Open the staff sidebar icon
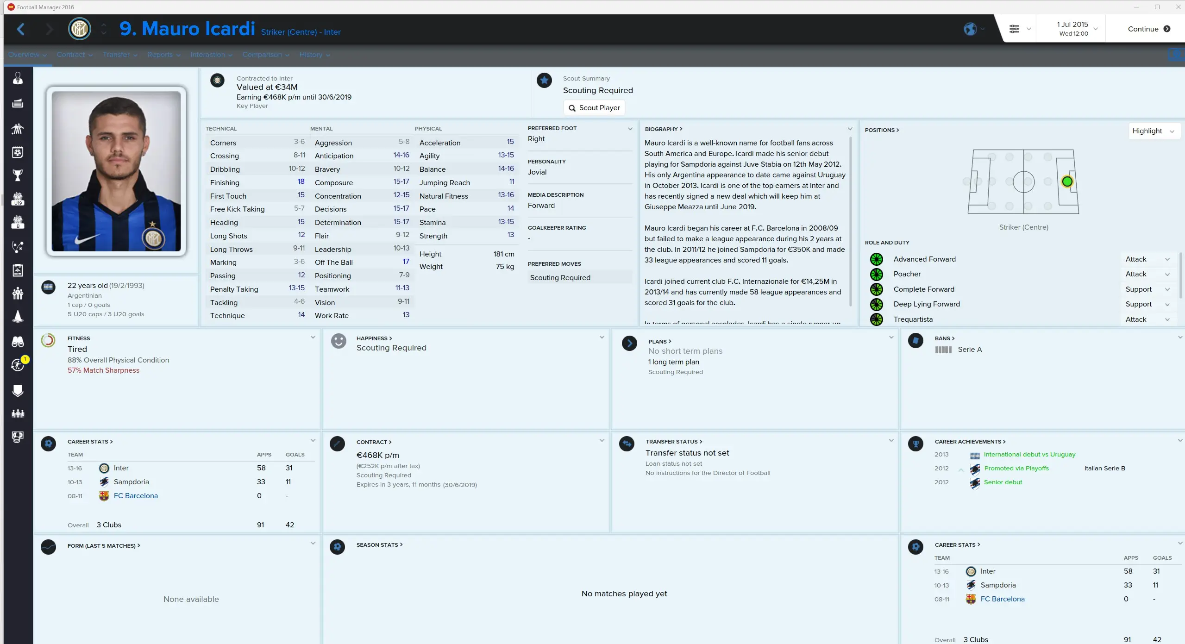The width and height of the screenshot is (1185, 644). click(18, 293)
